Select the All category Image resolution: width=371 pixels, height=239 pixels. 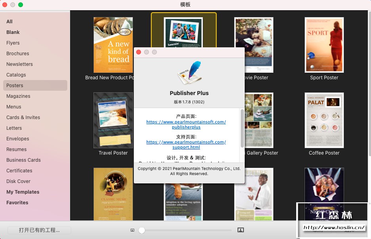pyautogui.click(x=10, y=21)
